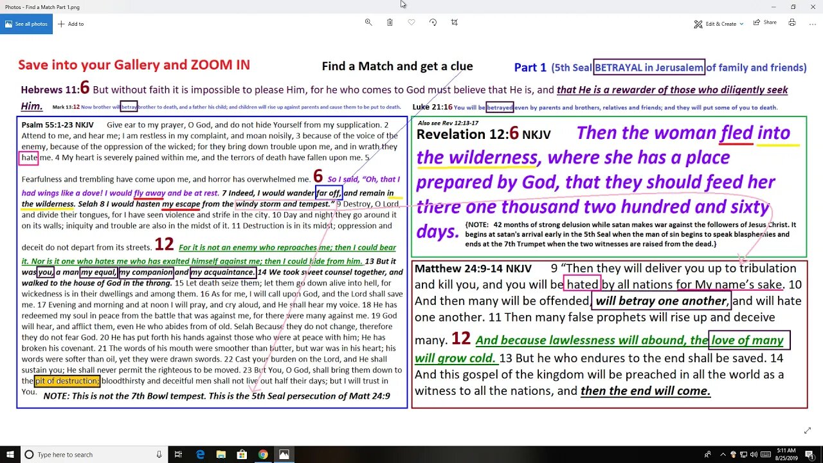Click the displayed Find a Match image
The width and height of the screenshot is (823, 463).
click(411, 233)
